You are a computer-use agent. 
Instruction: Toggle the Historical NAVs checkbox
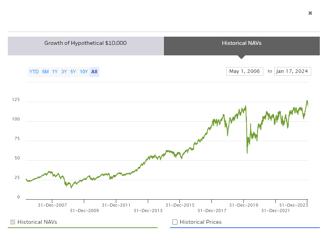[x=13, y=222]
